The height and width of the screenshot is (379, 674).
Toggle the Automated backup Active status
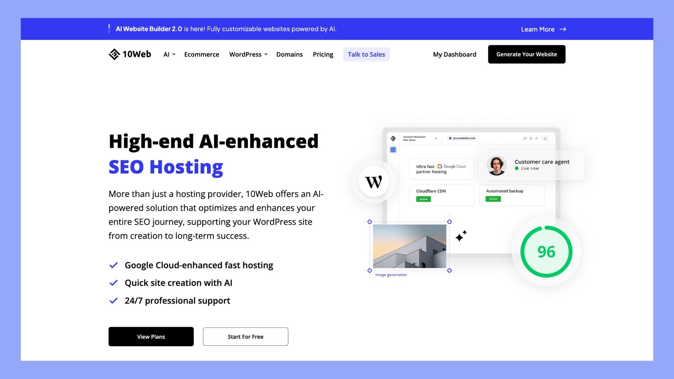493,199
